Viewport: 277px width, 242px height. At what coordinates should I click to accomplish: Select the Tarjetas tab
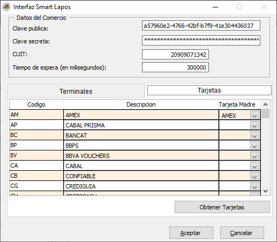click(209, 90)
